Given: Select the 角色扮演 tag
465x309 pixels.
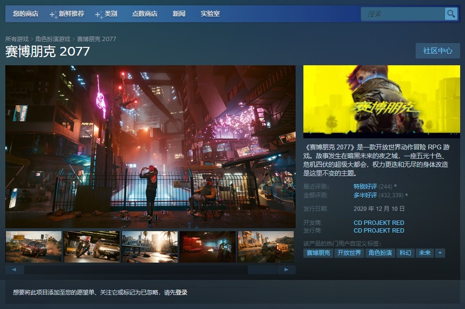Looking at the screenshot, I should tap(380, 253).
